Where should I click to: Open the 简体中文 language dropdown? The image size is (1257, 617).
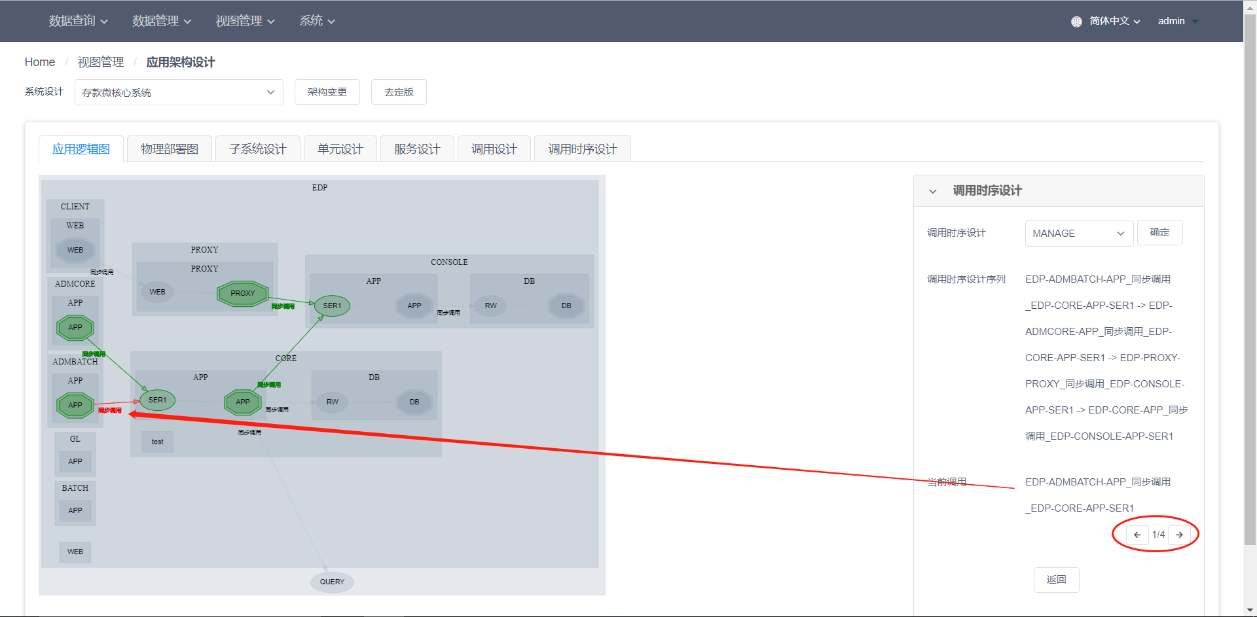coord(1115,21)
